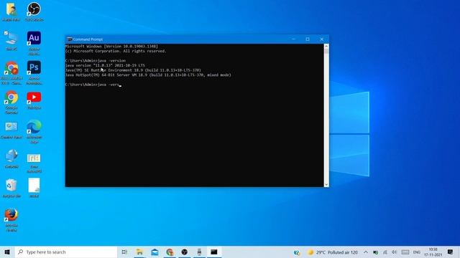Open the Recycle Bin
The width and height of the screenshot is (460, 258).
click(x=11, y=188)
